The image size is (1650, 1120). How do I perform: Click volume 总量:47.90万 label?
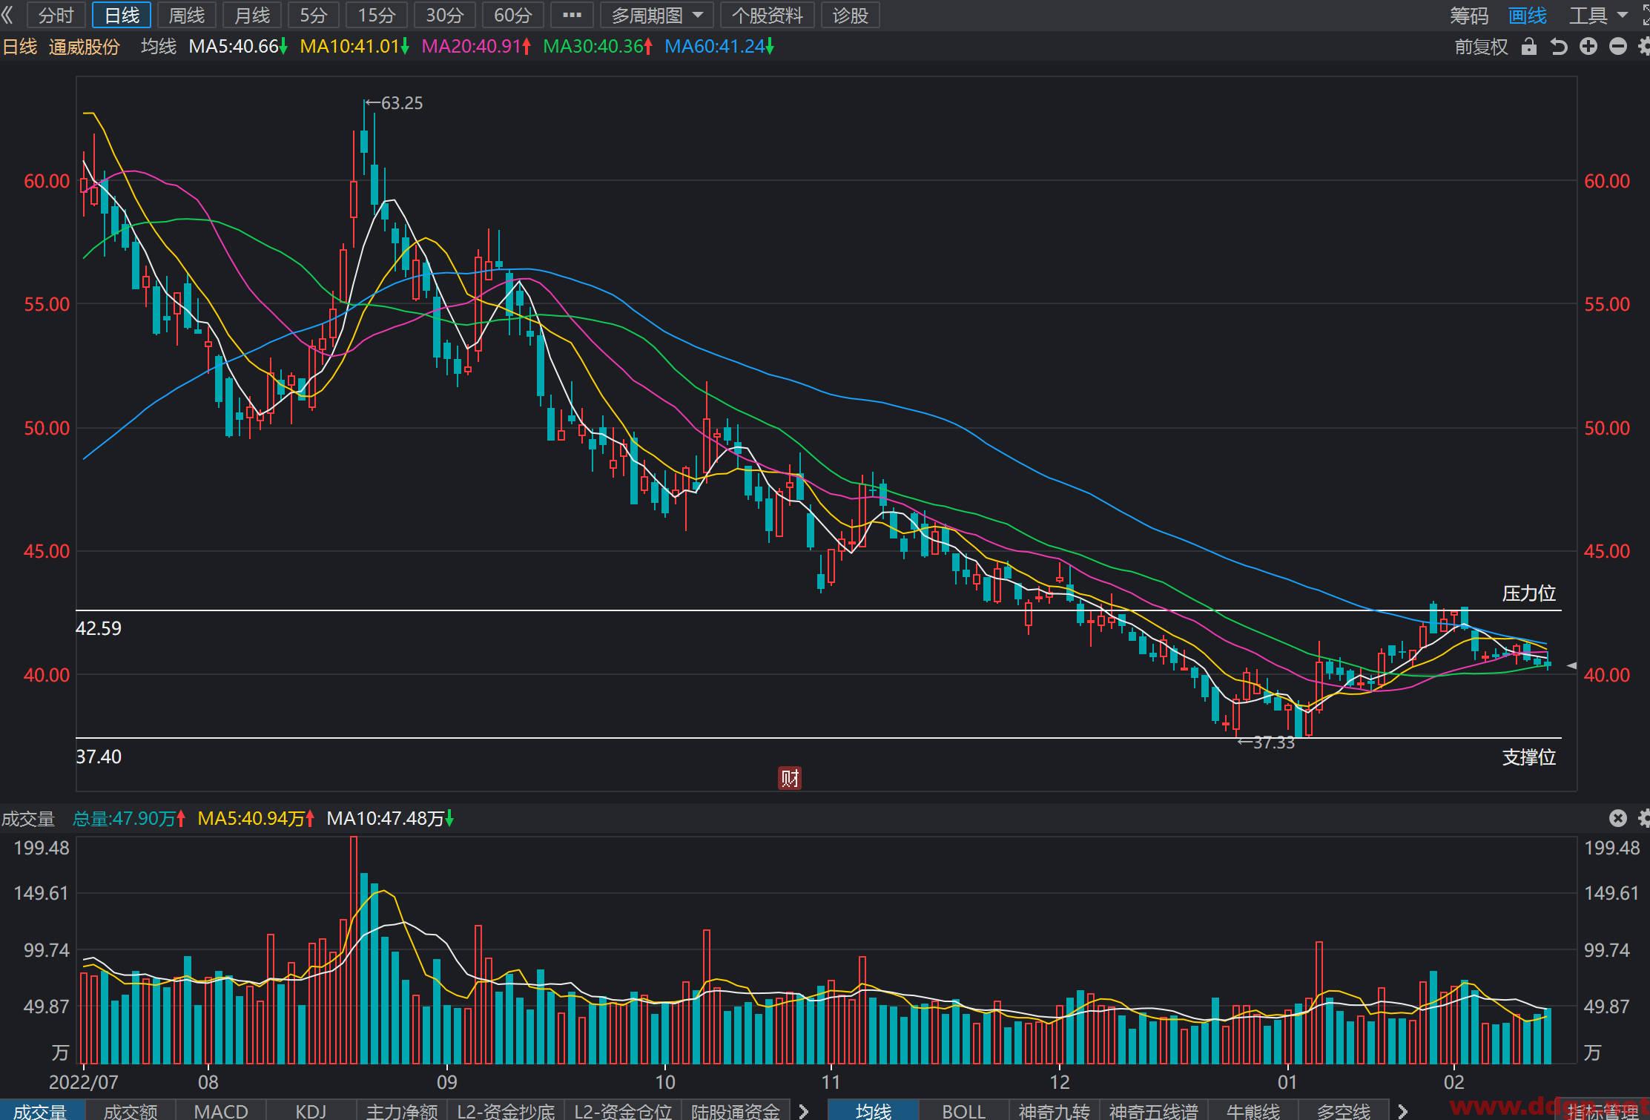(129, 818)
